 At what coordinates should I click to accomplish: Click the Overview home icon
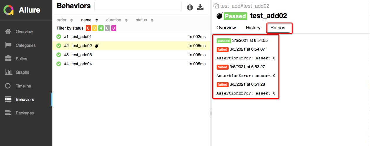point(8,31)
